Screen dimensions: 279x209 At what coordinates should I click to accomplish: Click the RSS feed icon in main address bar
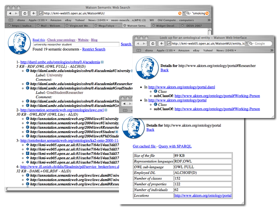coord(180,13)
